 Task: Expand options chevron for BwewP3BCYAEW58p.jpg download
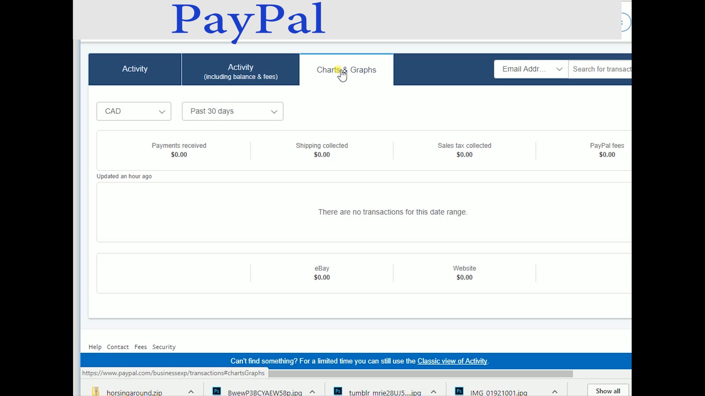(312, 392)
